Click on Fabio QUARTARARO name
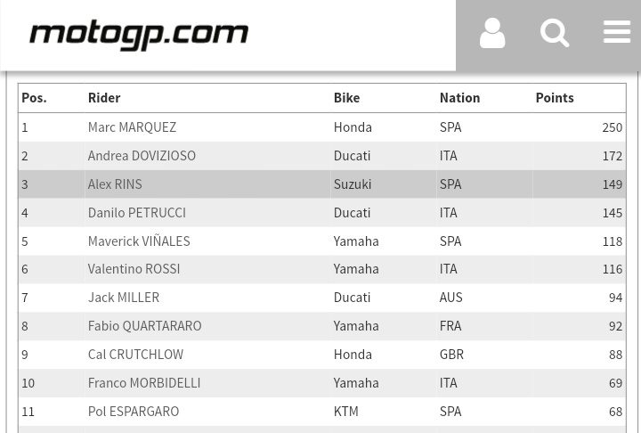 point(144,326)
